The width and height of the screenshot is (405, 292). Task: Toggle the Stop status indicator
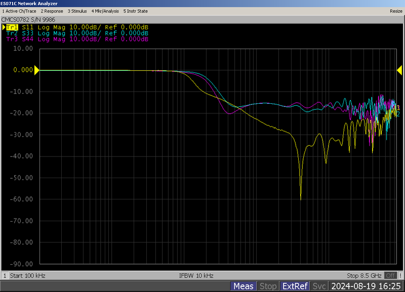(268, 286)
